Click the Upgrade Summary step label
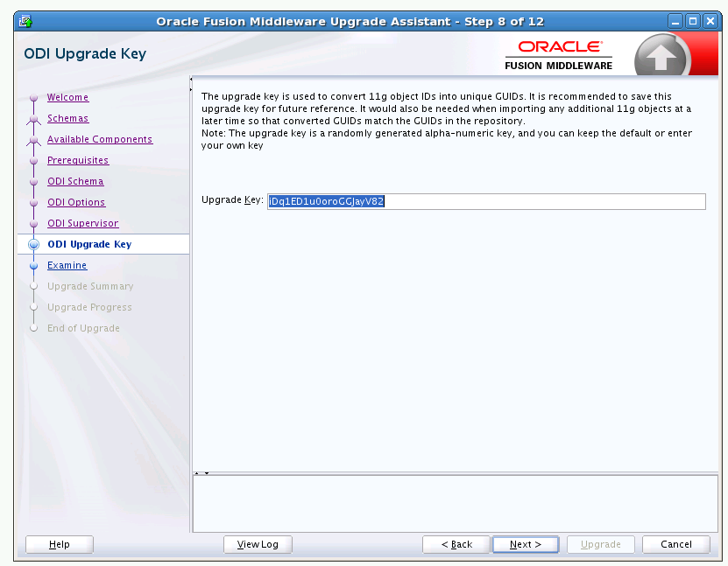This screenshot has width=728, height=566. pos(90,286)
